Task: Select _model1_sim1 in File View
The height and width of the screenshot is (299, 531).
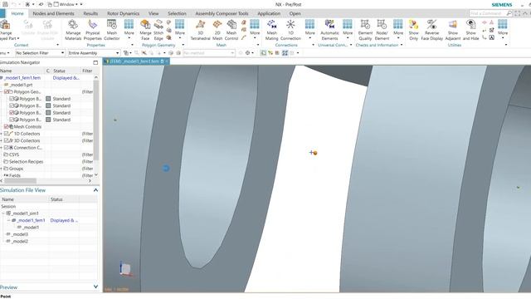Action: tap(25, 213)
